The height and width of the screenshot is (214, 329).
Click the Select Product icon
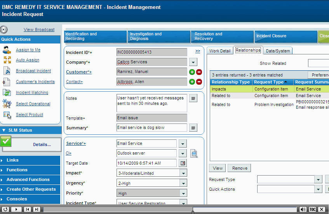click(7, 115)
